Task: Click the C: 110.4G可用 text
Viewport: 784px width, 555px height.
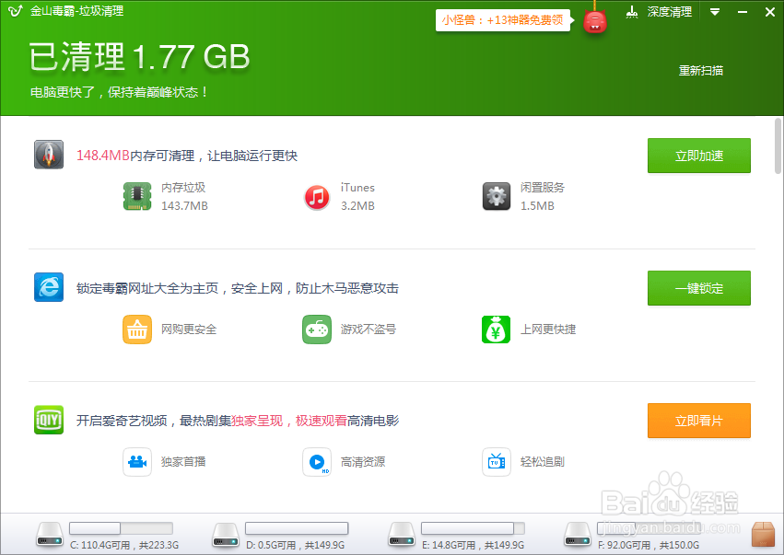Action: coord(124,545)
